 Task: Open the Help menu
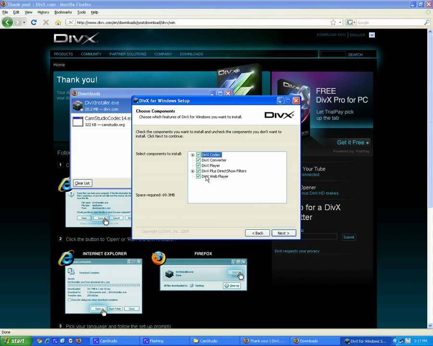94,12
